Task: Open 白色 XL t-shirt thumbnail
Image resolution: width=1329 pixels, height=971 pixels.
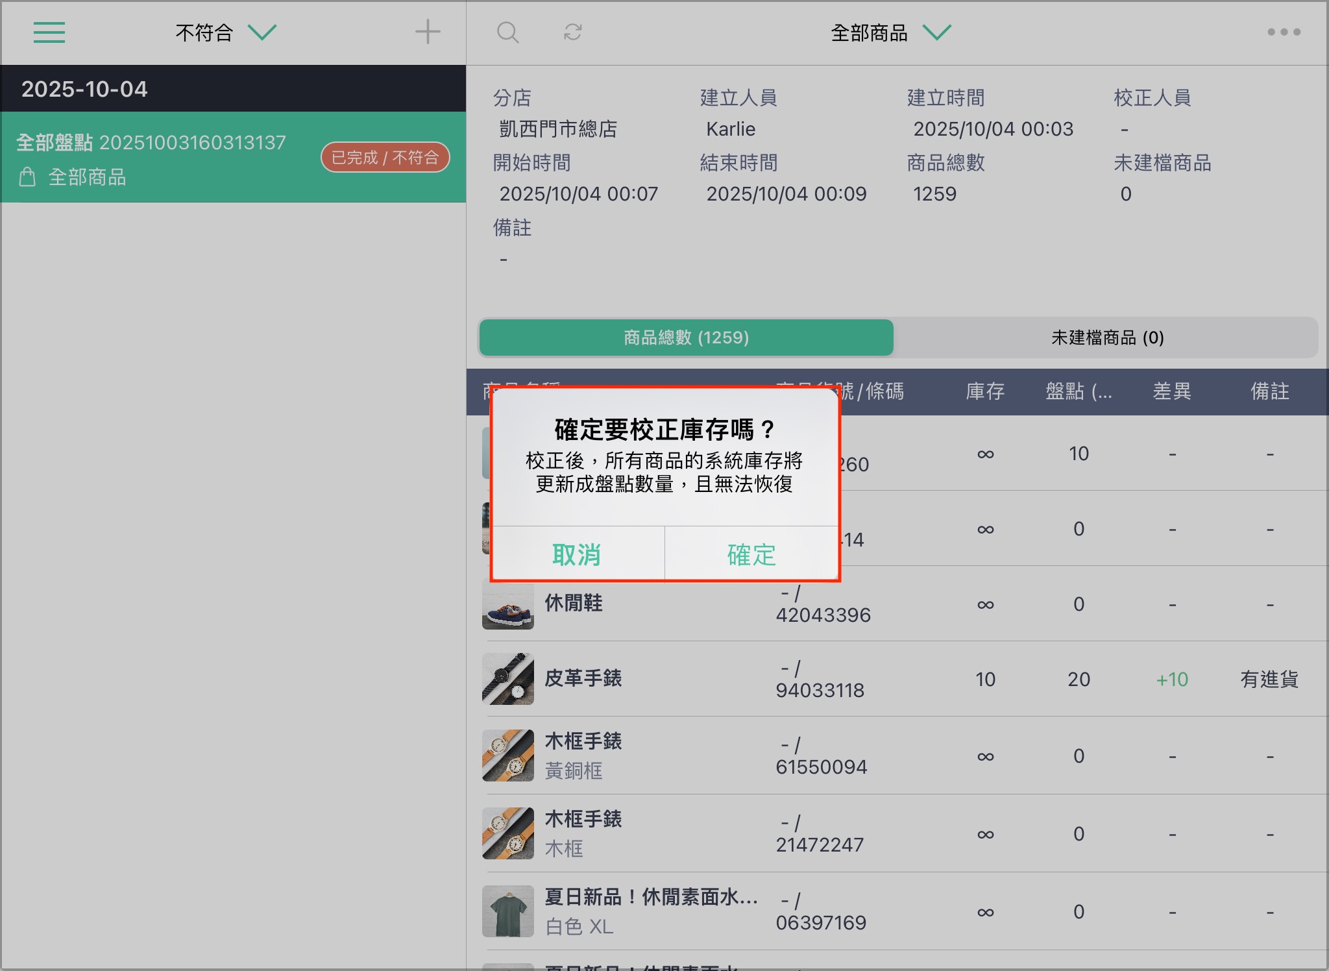Action: click(x=507, y=911)
